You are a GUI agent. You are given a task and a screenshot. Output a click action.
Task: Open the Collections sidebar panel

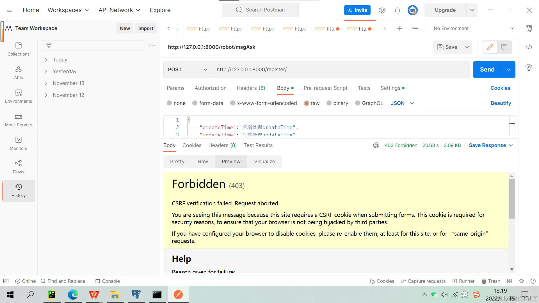click(x=19, y=49)
